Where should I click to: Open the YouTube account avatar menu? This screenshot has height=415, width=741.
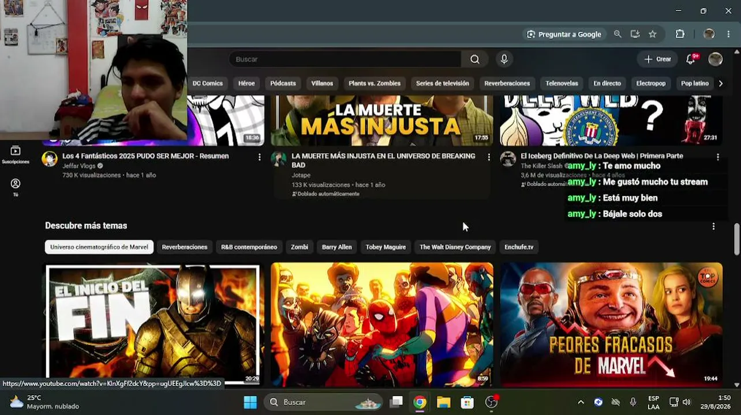(715, 59)
